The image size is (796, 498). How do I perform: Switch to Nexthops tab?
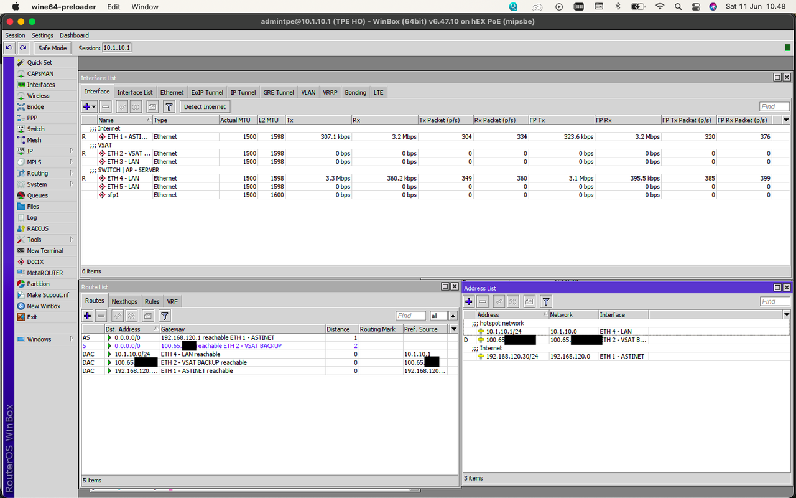click(x=124, y=301)
